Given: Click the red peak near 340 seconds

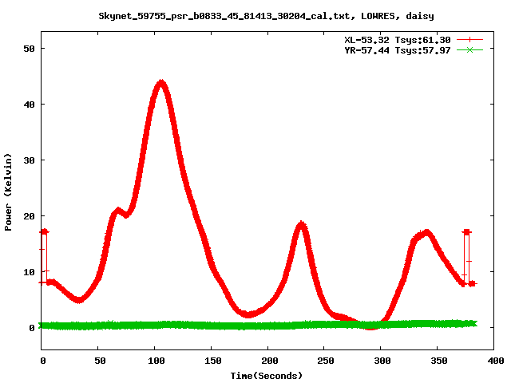Looking at the screenshot, I should [426, 234].
